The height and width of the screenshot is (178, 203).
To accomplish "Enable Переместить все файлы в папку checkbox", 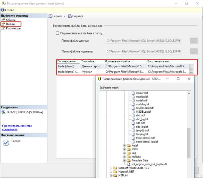I will [x=57, y=33].
